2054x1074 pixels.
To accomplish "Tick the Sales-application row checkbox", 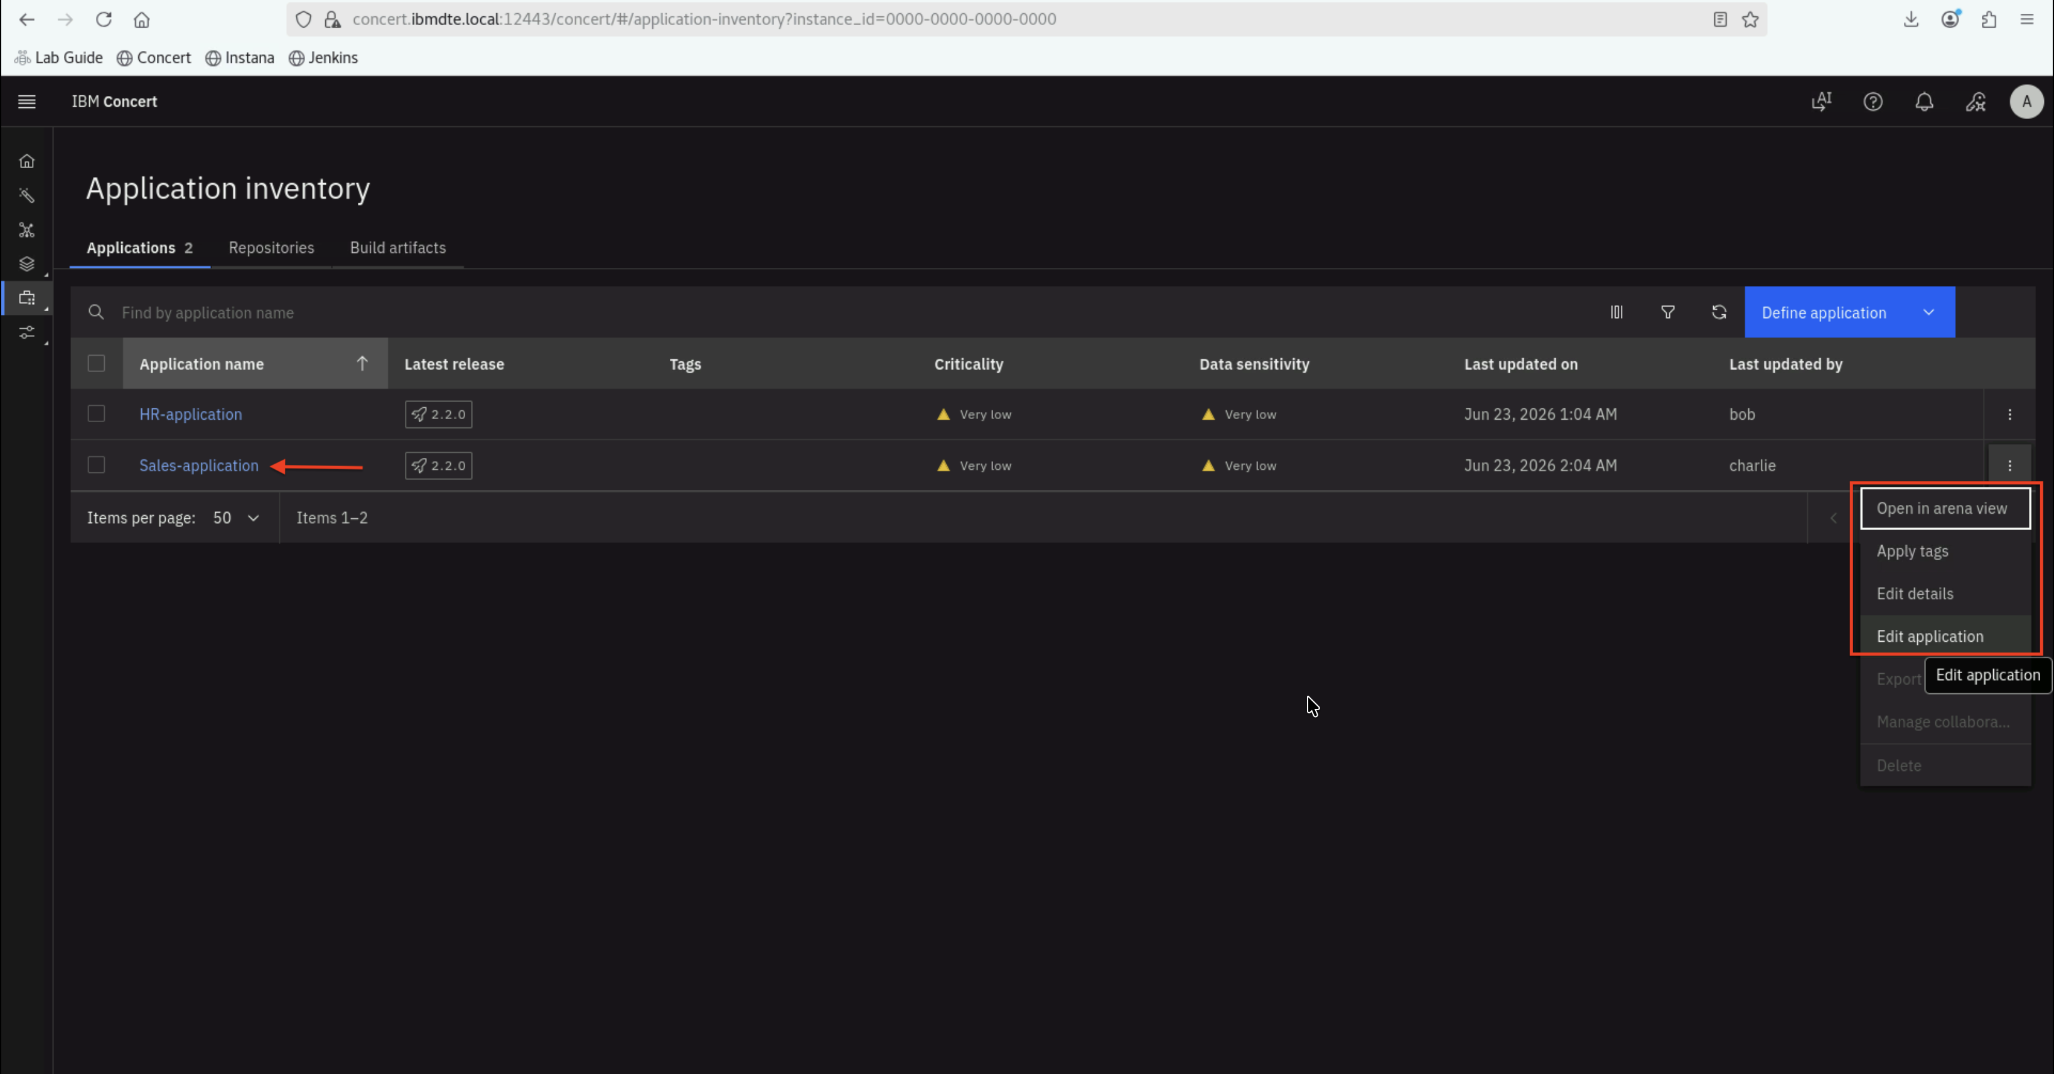I will [97, 464].
